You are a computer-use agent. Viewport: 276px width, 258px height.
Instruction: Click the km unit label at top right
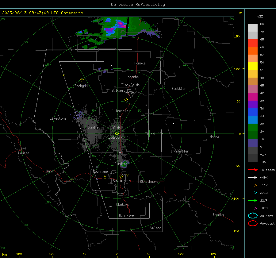(240, 13)
